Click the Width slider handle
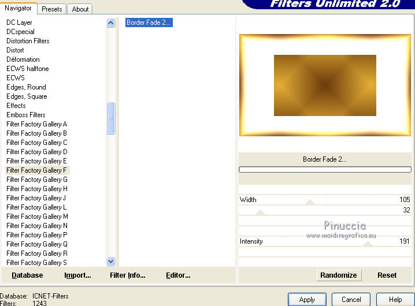 click(x=310, y=202)
